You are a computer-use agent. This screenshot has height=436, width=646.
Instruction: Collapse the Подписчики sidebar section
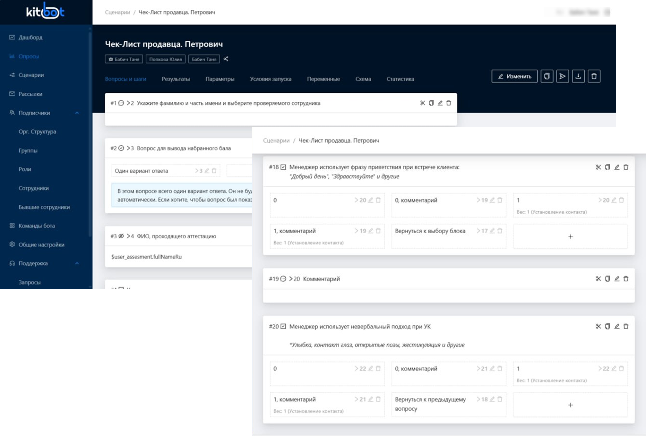(77, 113)
